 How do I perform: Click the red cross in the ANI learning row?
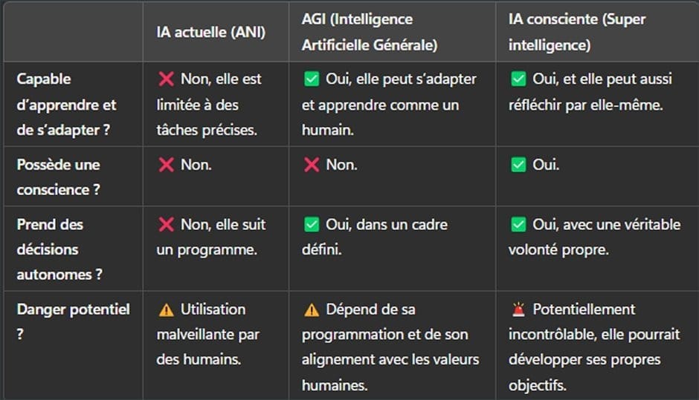(x=167, y=79)
